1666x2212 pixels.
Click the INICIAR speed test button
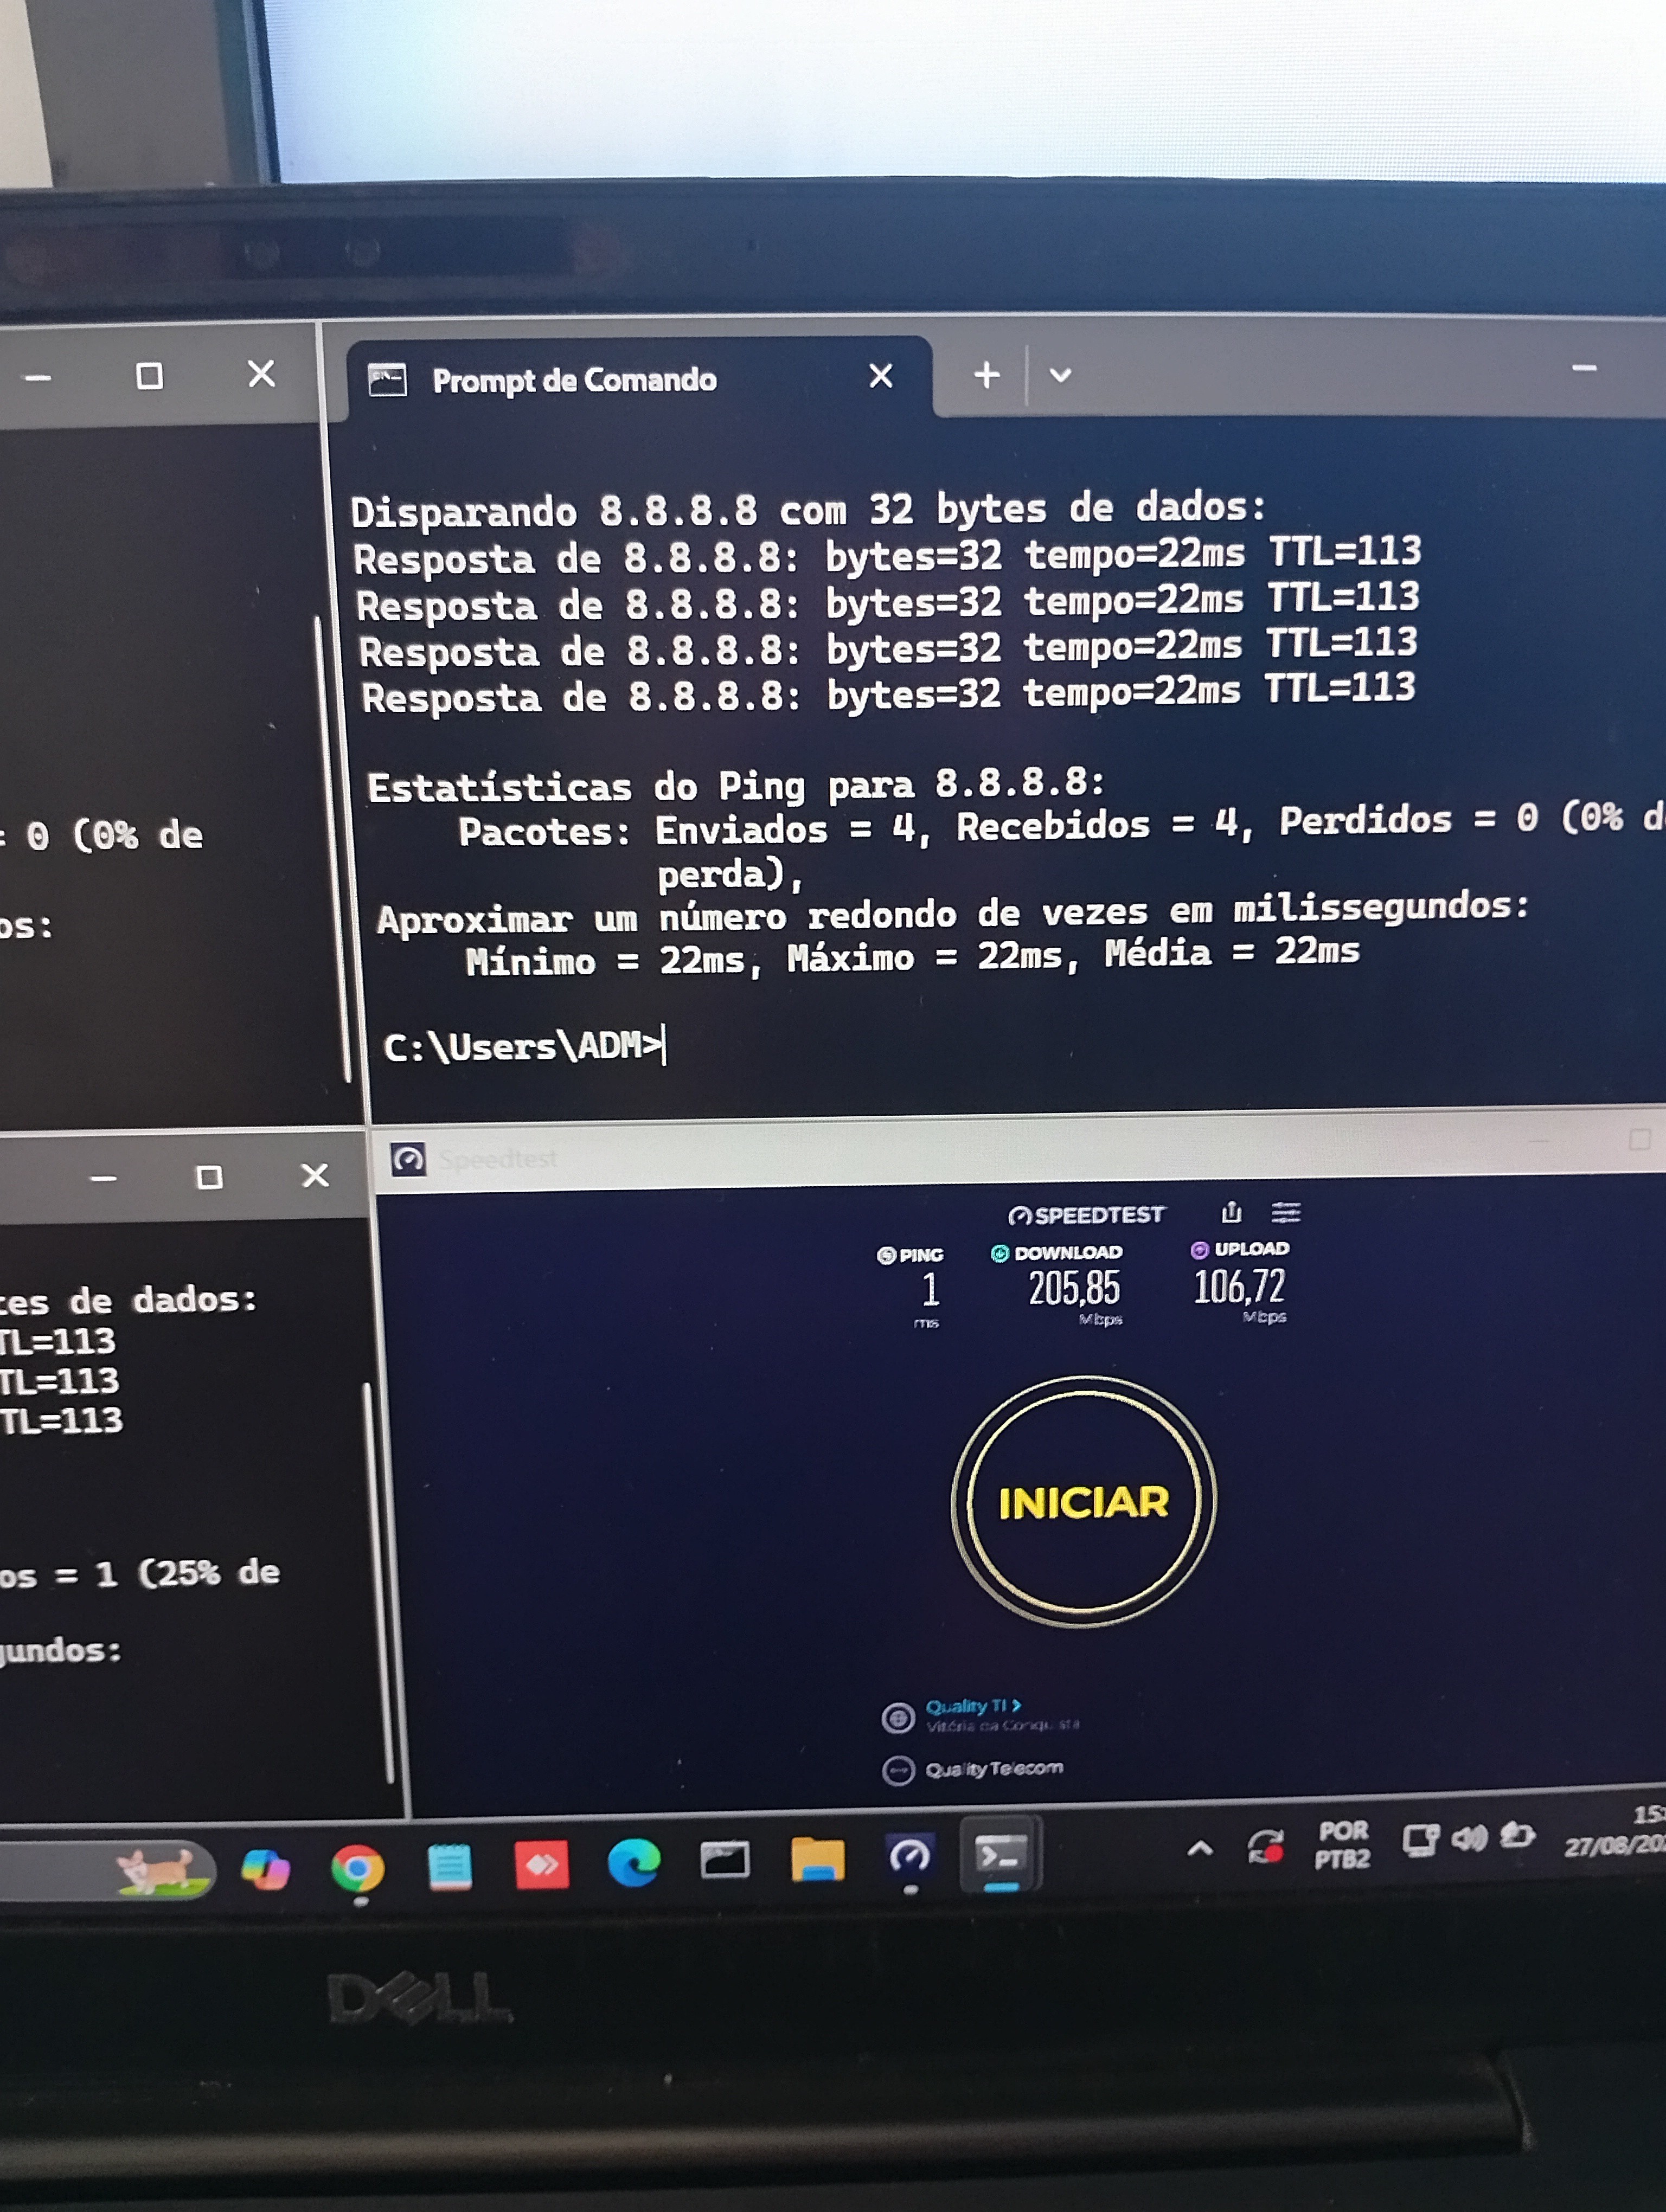[x=1083, y=1501]
